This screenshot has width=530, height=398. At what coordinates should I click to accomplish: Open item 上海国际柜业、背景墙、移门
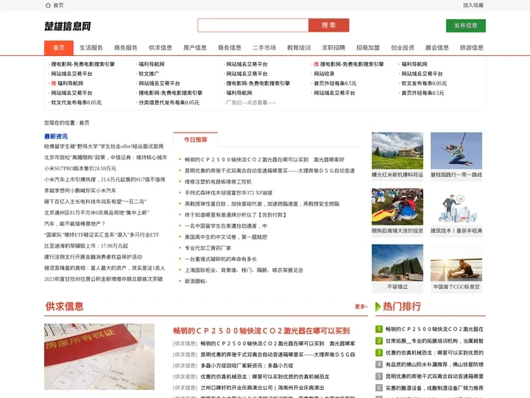tap(244, 270)
